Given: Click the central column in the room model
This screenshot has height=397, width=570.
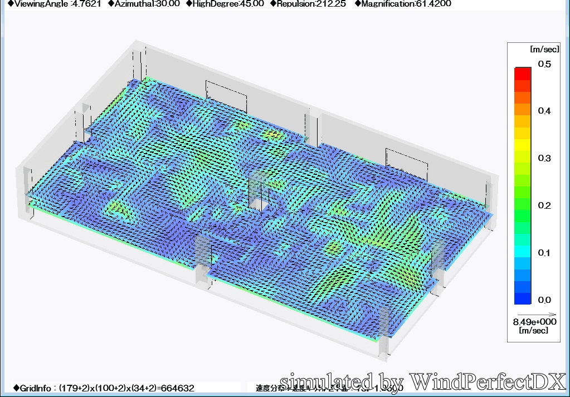Looking at the screenshot, I should pyautogui.click(x=257, y=191).
